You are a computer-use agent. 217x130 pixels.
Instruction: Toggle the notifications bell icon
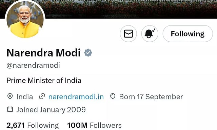click(x=150, y=34)
